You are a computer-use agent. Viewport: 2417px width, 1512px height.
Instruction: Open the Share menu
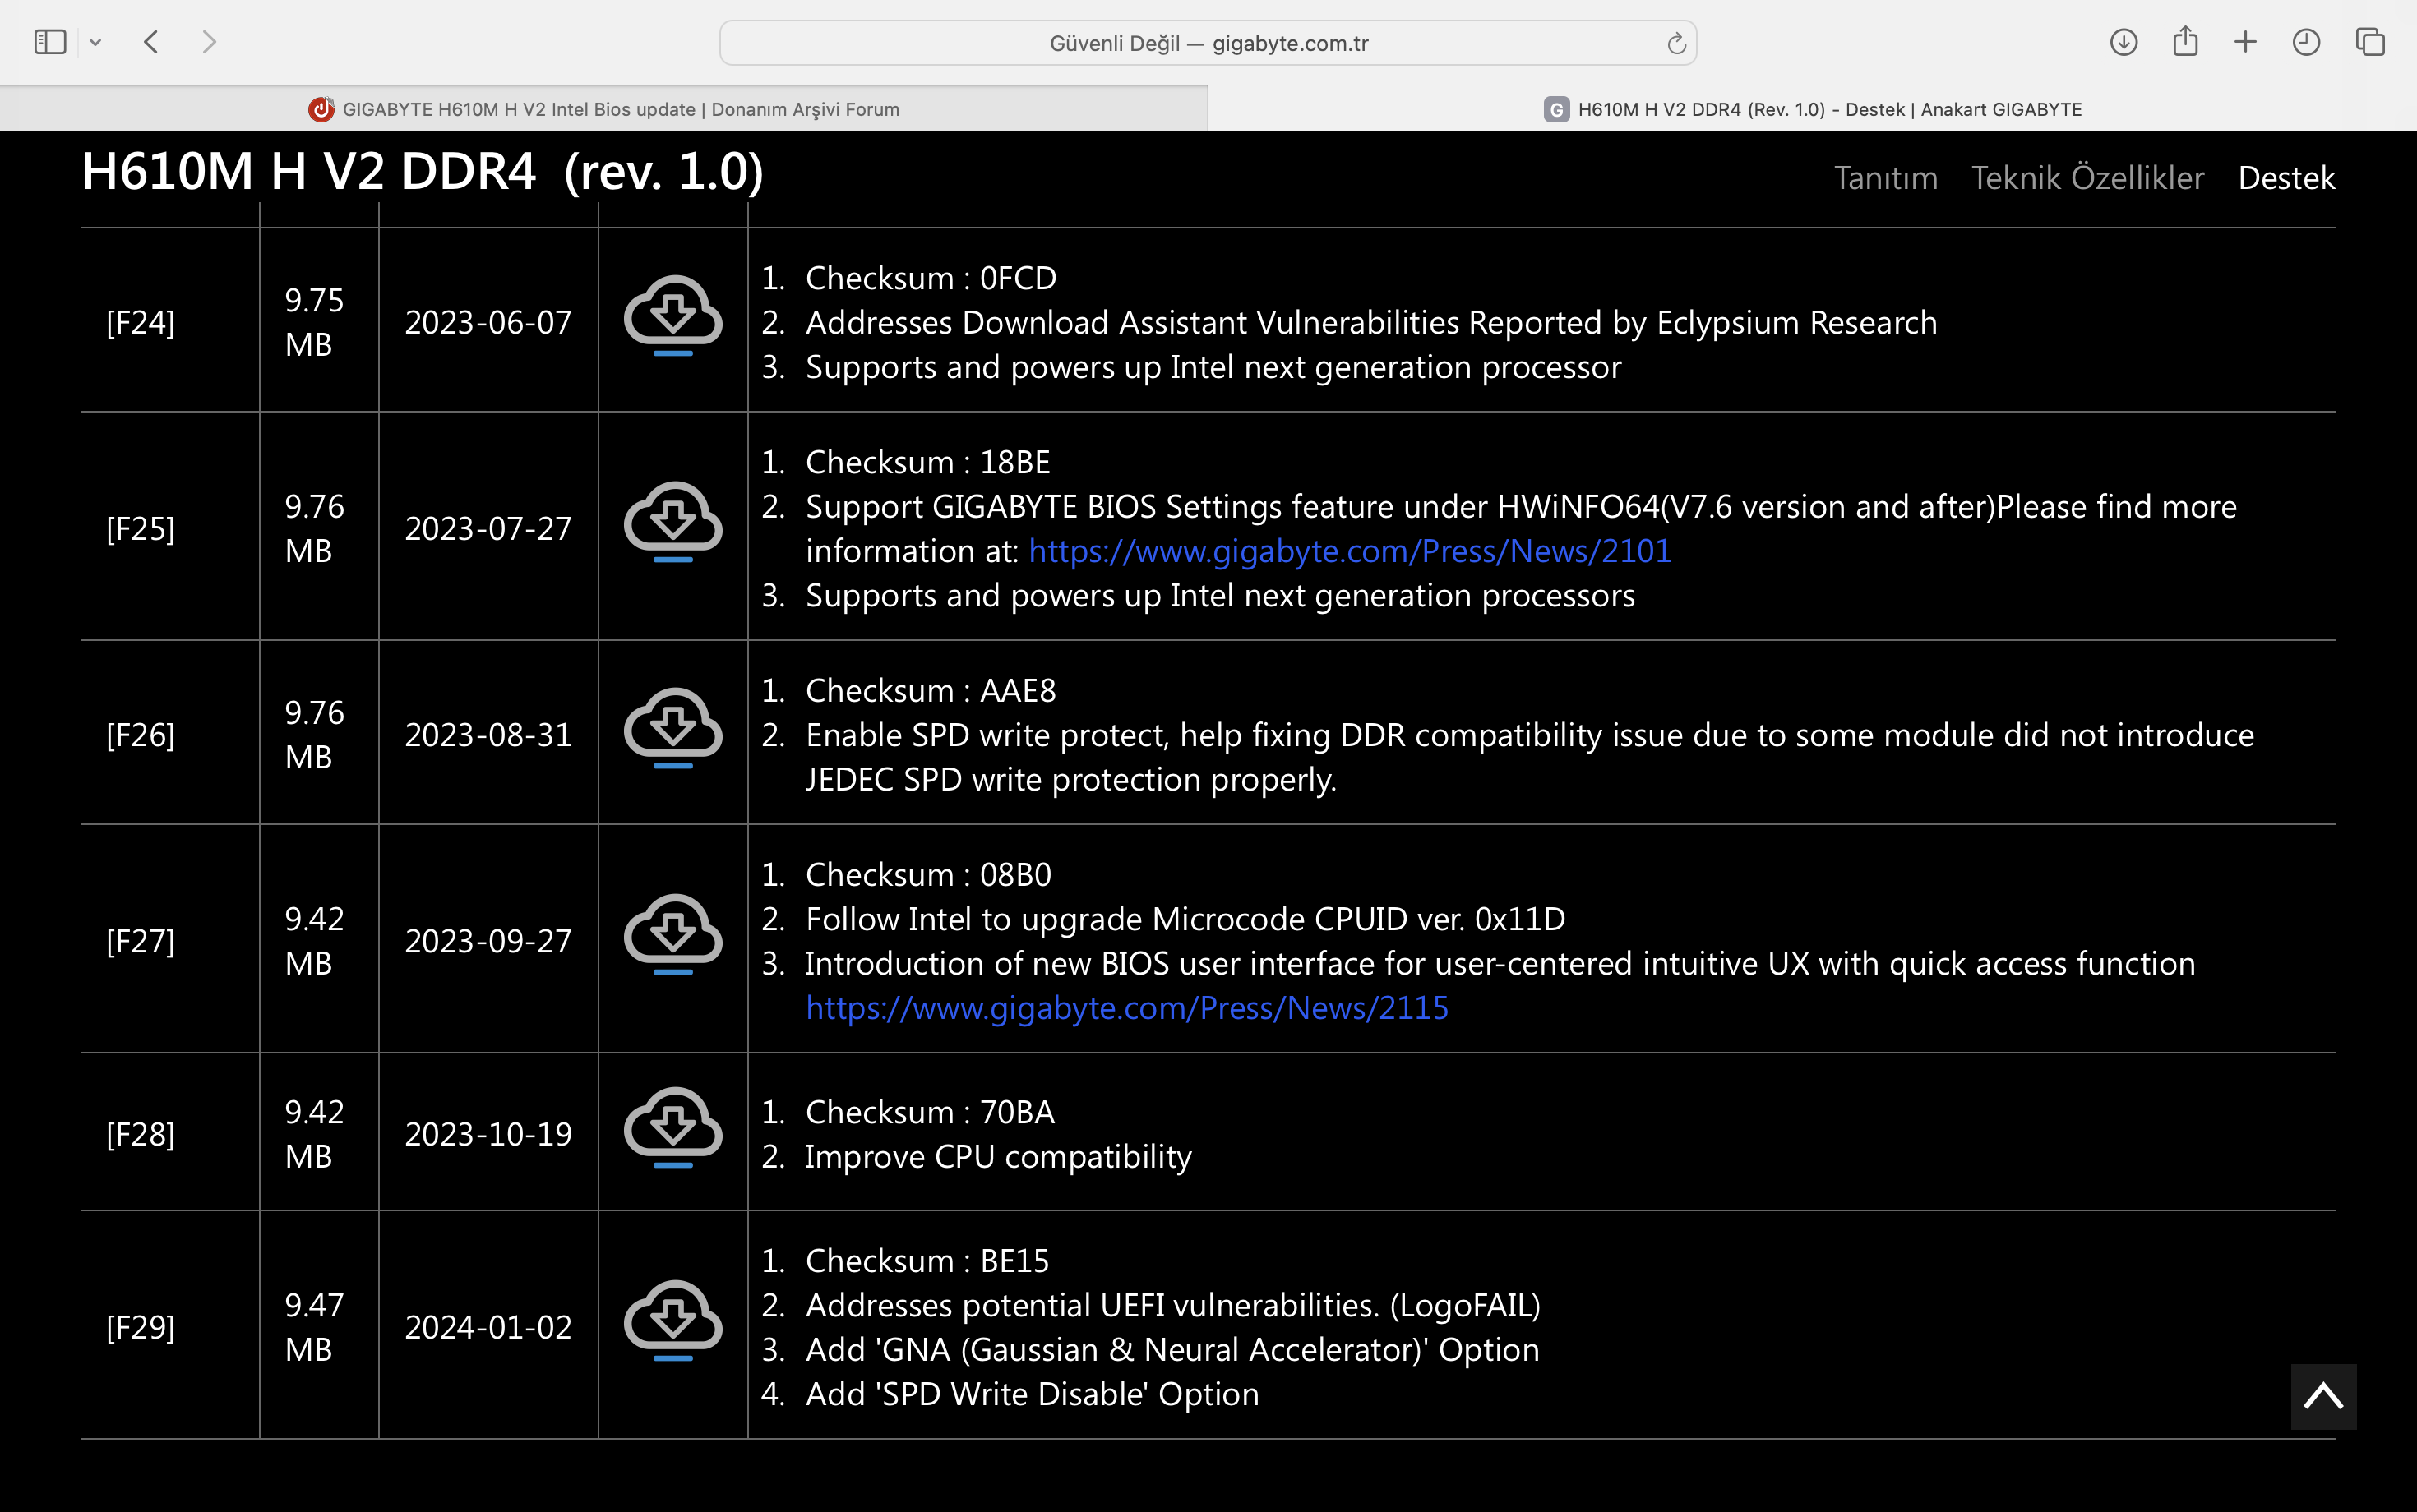point(2185,42)
